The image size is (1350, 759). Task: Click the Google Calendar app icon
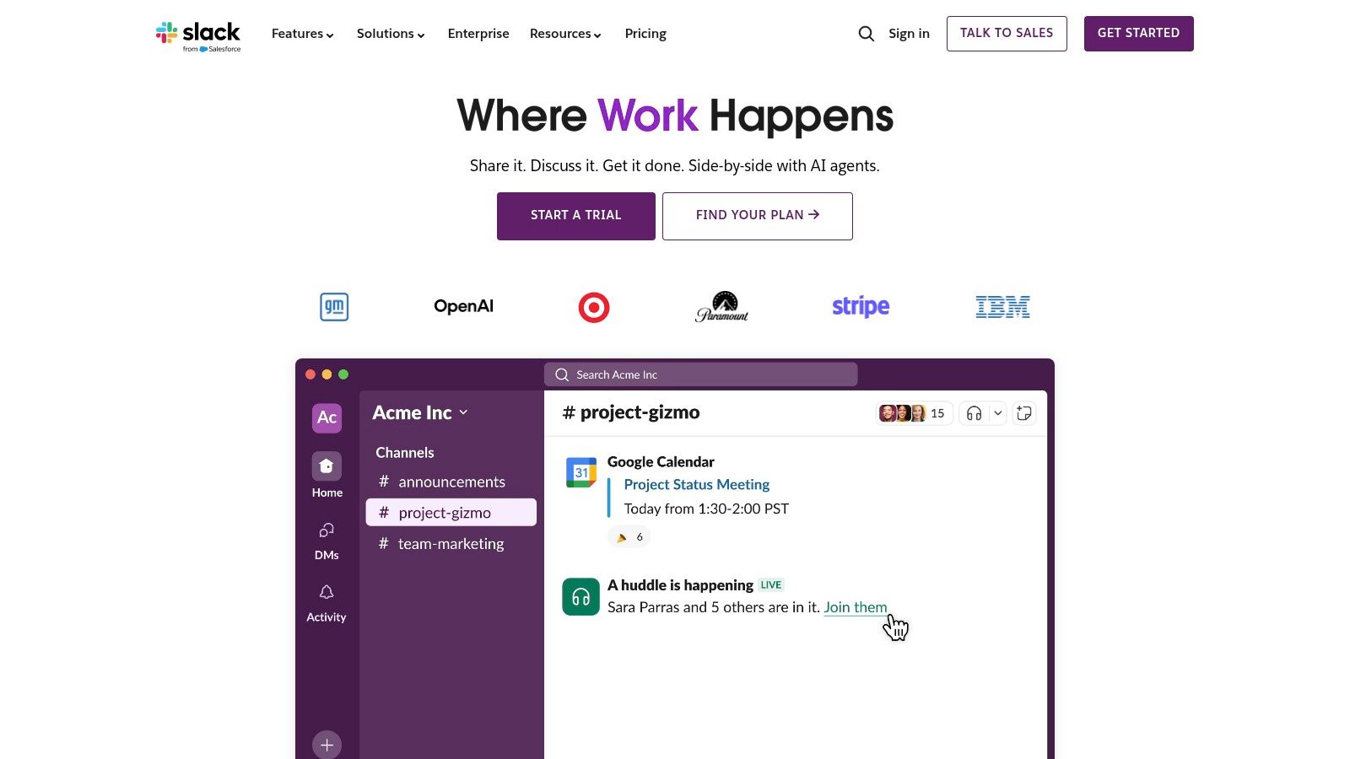pyautogui.click(x=581, y=472)
